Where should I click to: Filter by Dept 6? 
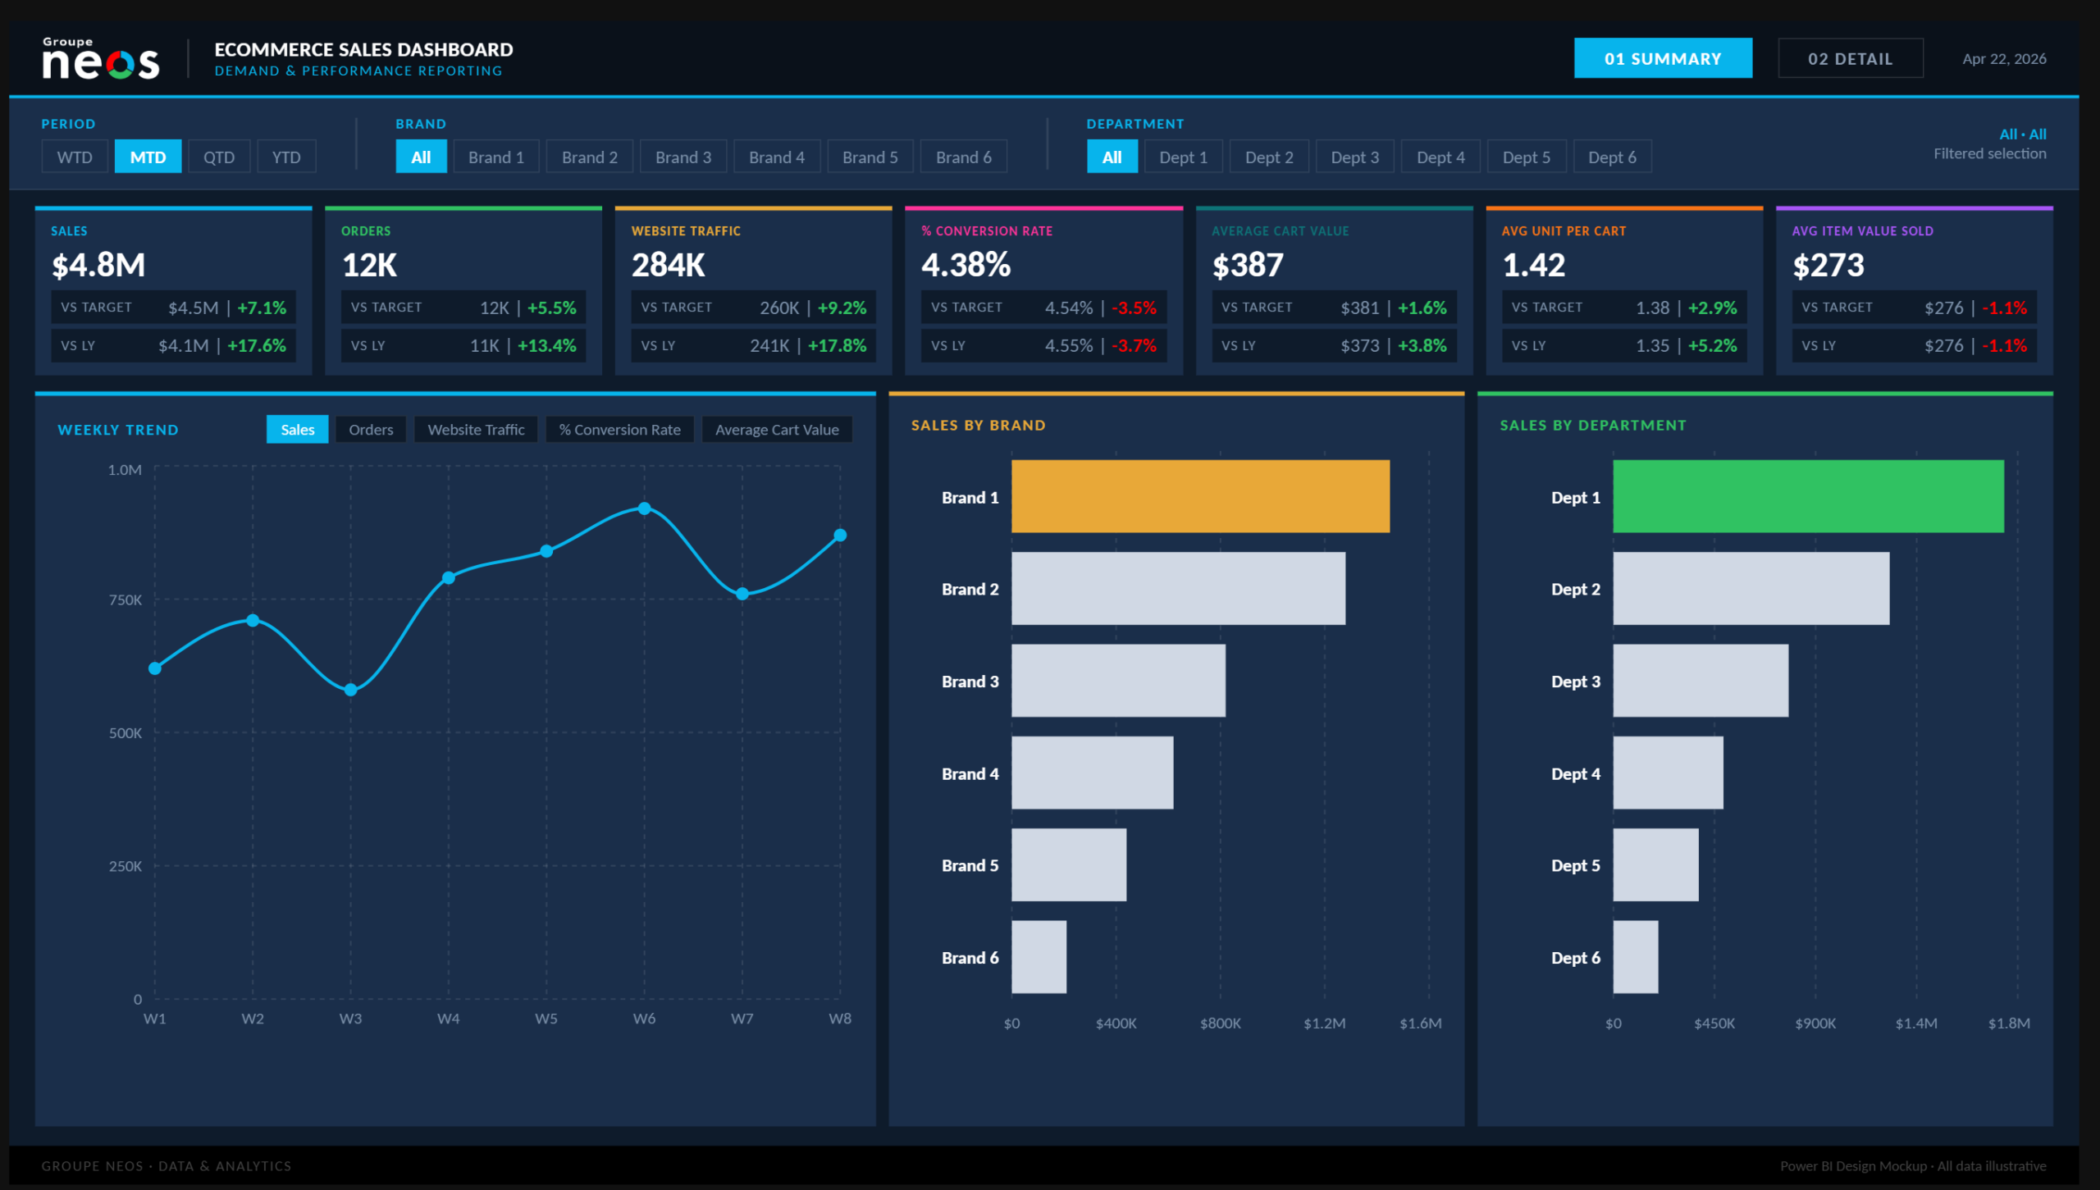pyautogui.click(x=1612, y=157)
